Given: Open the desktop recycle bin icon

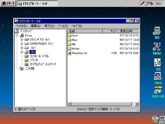Looking at the screenshot, I should 155,120.
